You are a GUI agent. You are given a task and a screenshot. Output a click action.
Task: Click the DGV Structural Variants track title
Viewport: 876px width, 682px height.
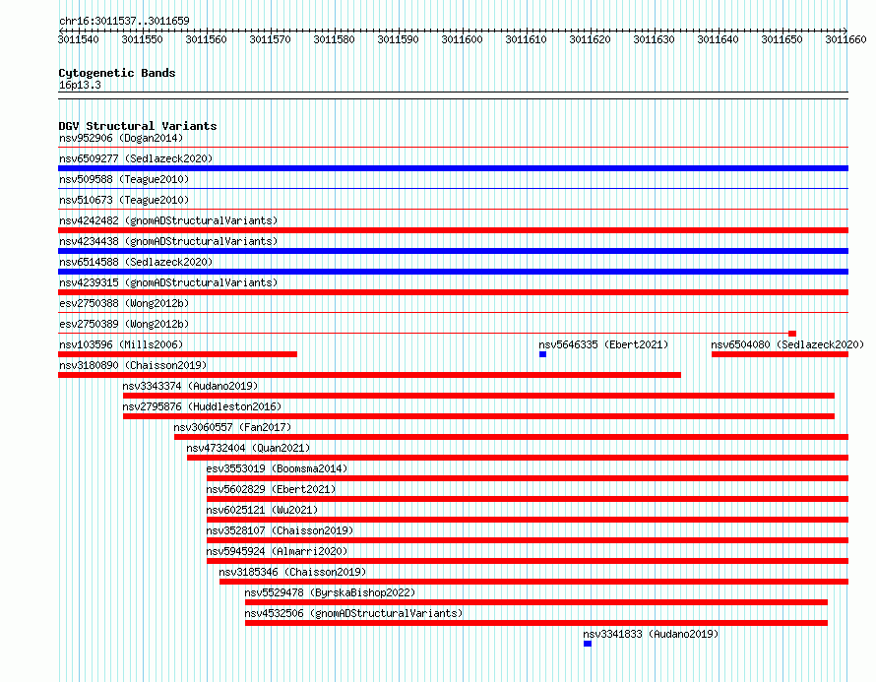tap(138, 126)
